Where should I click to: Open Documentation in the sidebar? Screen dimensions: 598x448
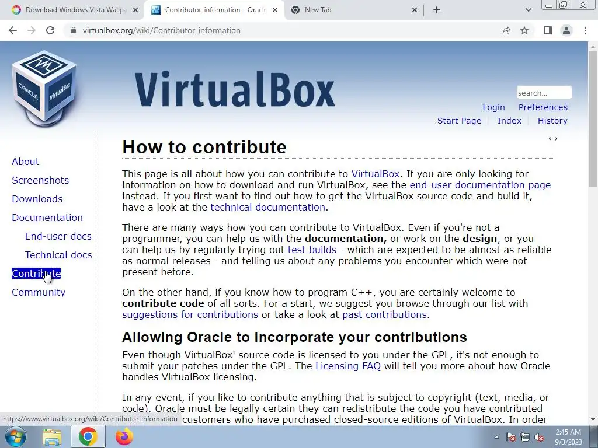47,218
